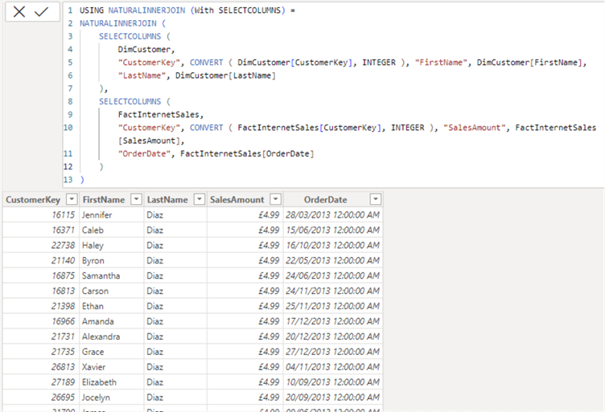Select the OrderDate cell 04/11/2013
The width and height of the screenshot is (605, 412).
[333, 367]
